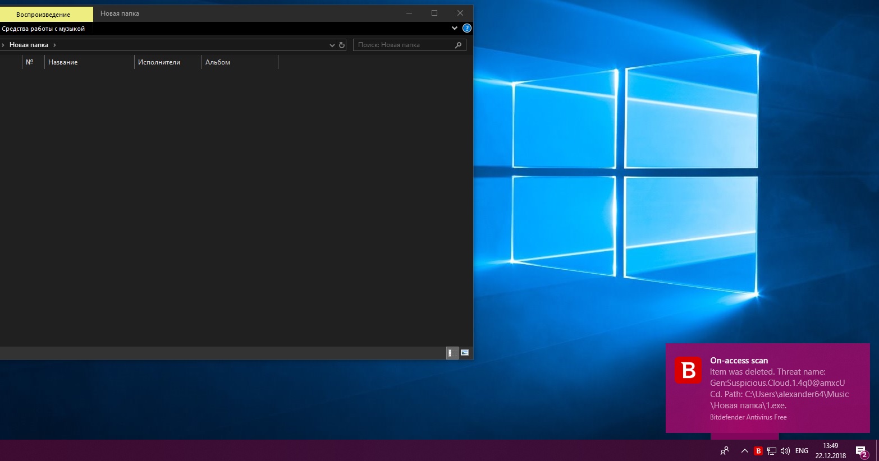Click the Bitdefender logo in notification

[x=688, y=370]
